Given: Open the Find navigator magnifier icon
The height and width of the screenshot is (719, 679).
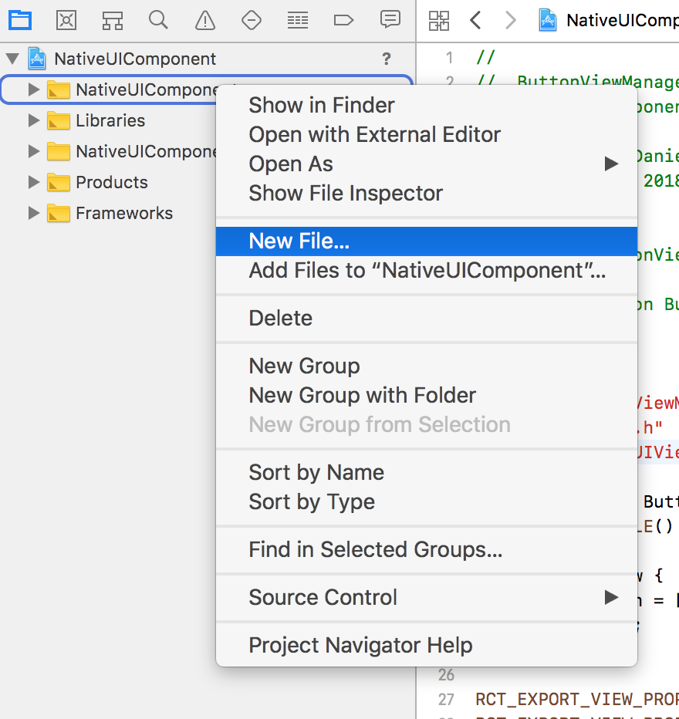Looking at the screenshot, I should point(159,20).
